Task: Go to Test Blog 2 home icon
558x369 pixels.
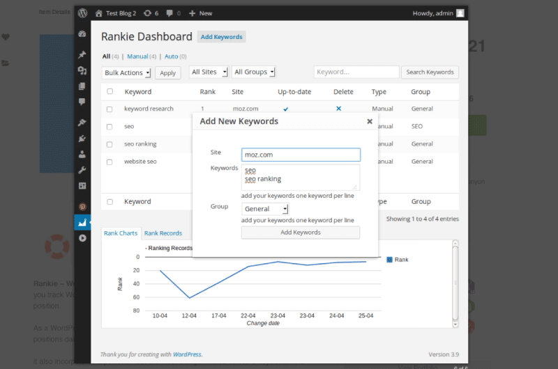Action: (98, 13)
